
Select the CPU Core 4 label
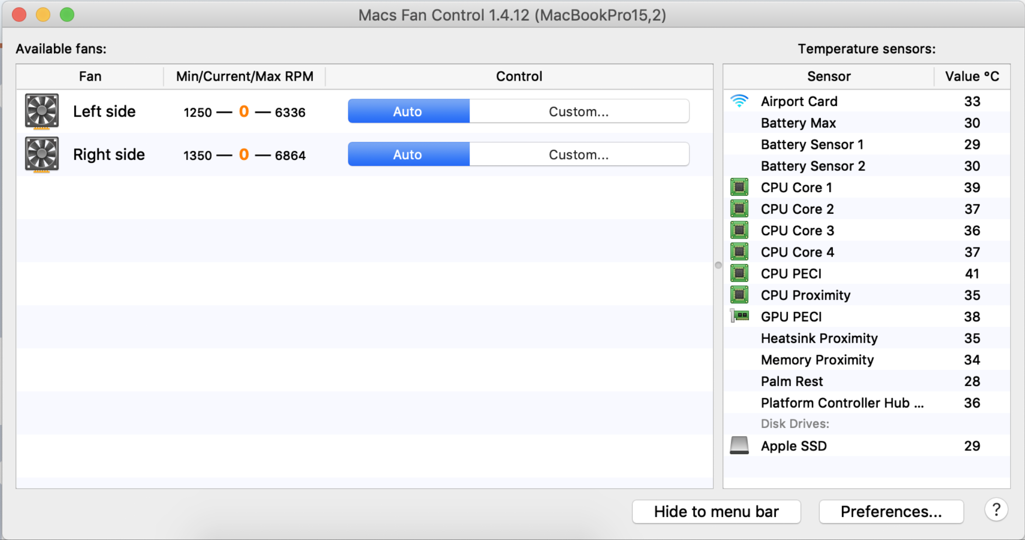point(797,252)
